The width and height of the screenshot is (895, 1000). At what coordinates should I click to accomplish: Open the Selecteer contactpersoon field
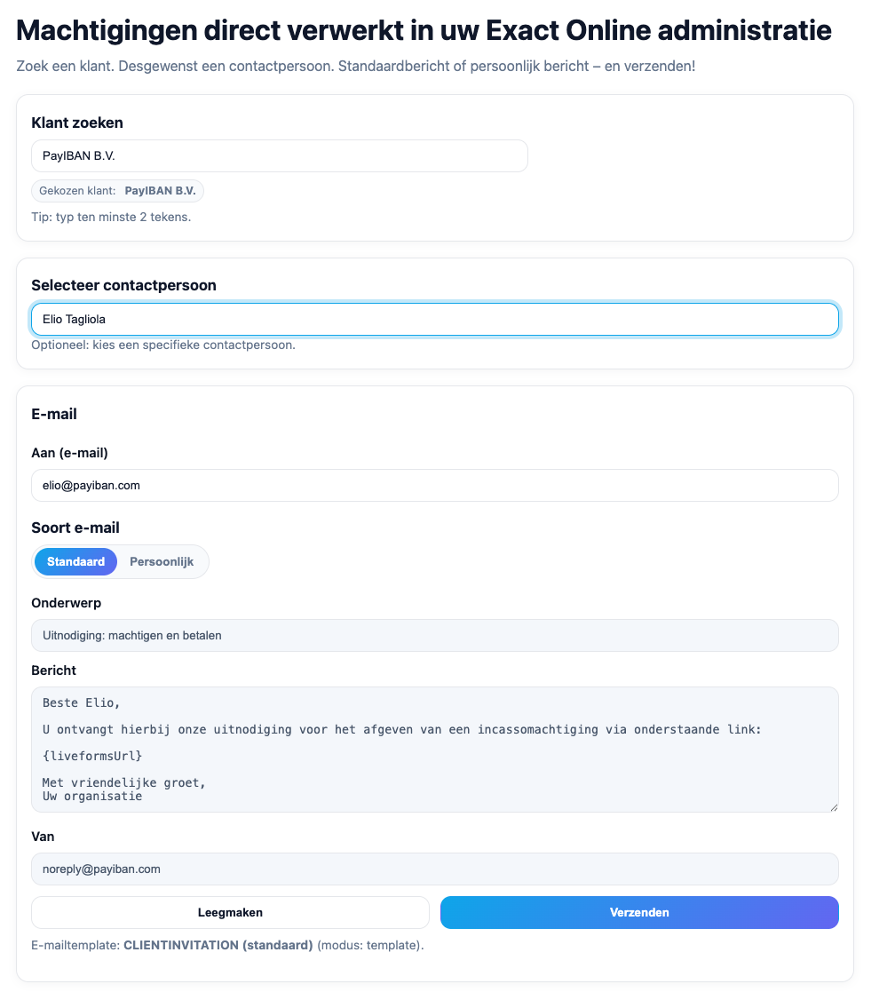[434, 320]
